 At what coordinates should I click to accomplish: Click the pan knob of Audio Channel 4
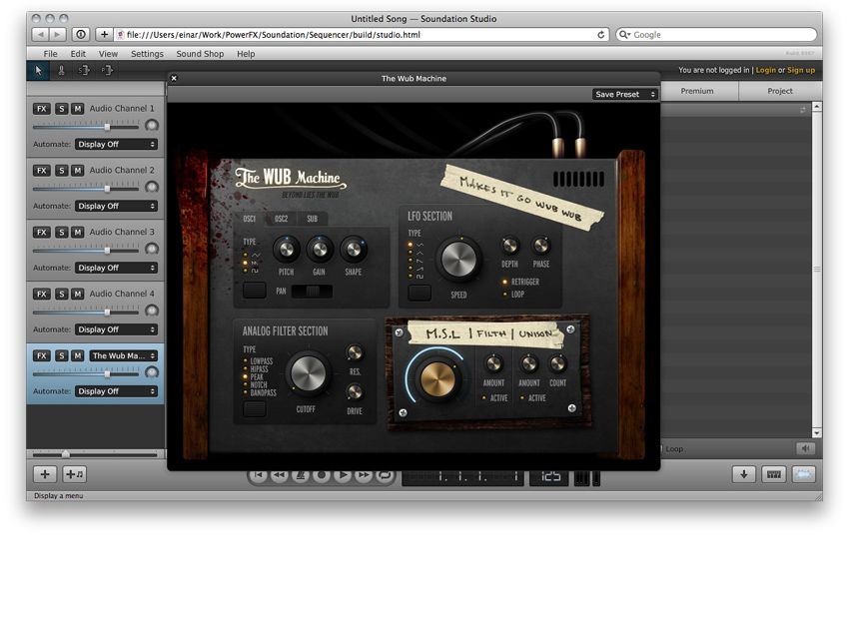point(152,311)
